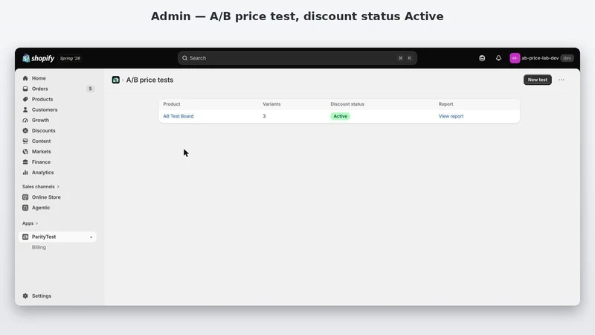Click the Online Store icon
The image size is (595, 335).
pyautogui.click(x=25, y=197)
